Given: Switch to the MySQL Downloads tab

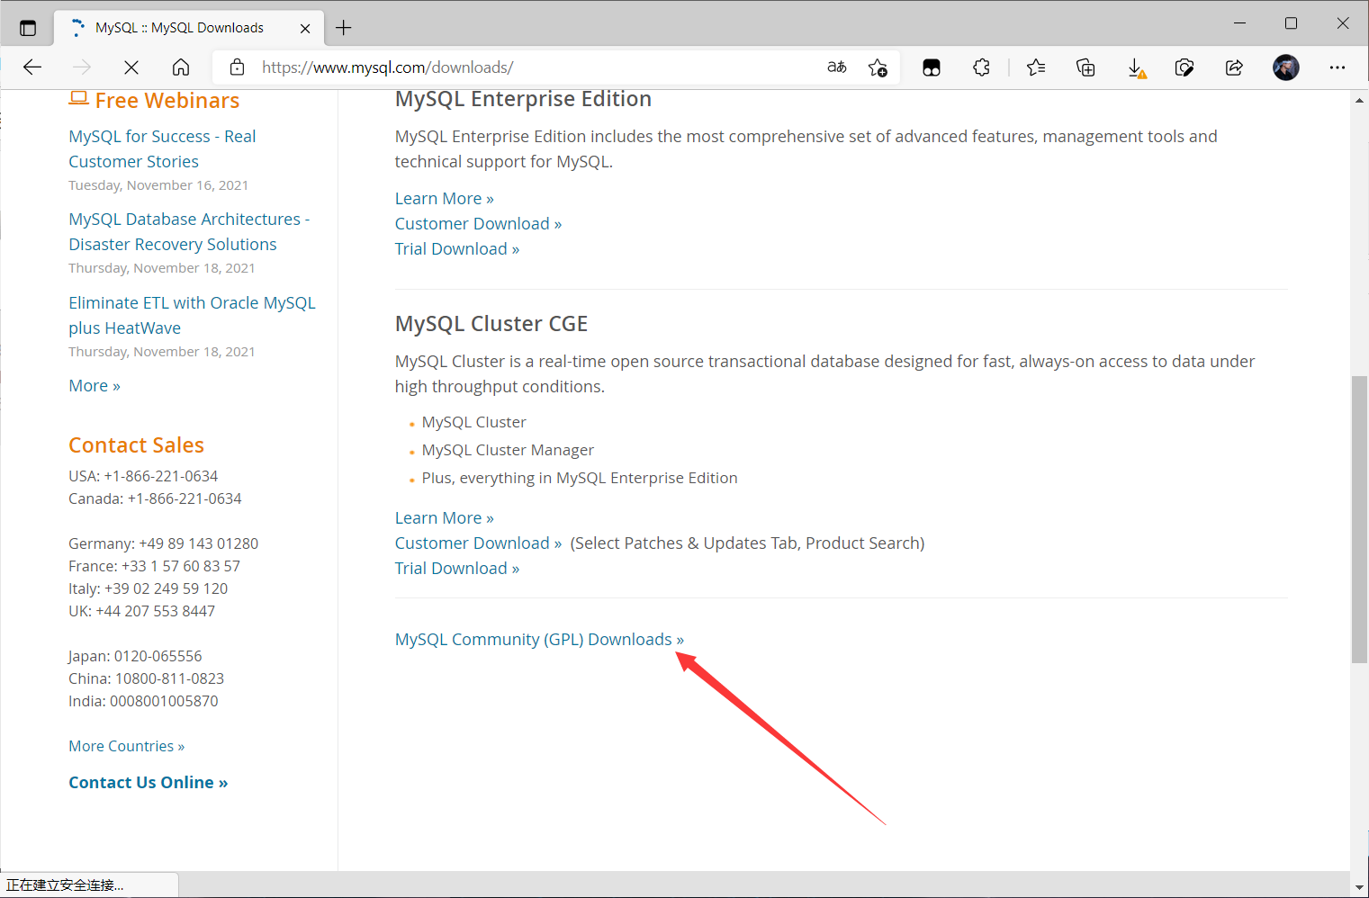Looking at the screenshot, I should [176, 27].
